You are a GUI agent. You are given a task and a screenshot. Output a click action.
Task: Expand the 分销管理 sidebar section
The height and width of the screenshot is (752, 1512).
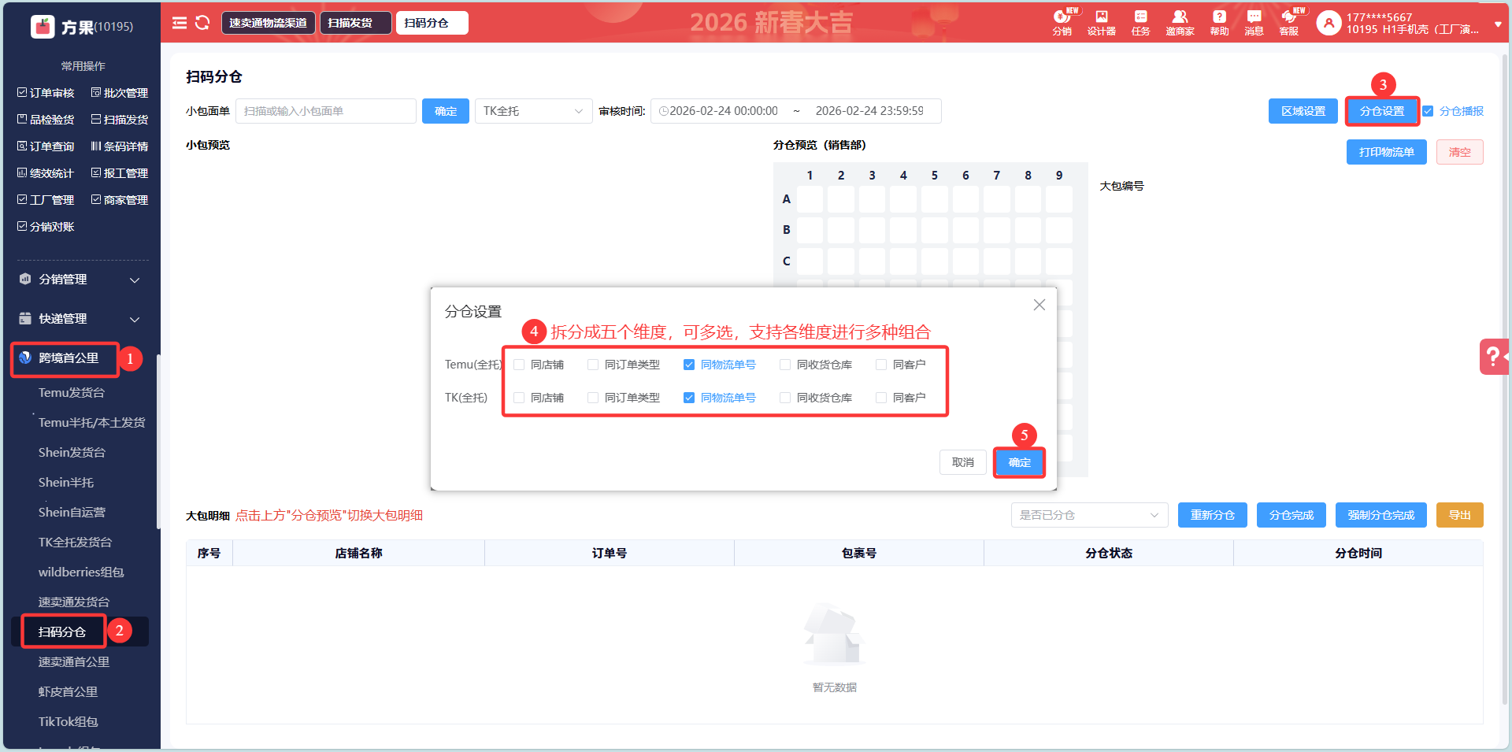click(79, 280)
